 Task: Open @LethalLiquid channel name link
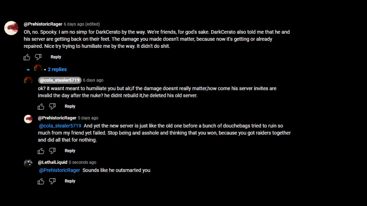coord(52,162)
